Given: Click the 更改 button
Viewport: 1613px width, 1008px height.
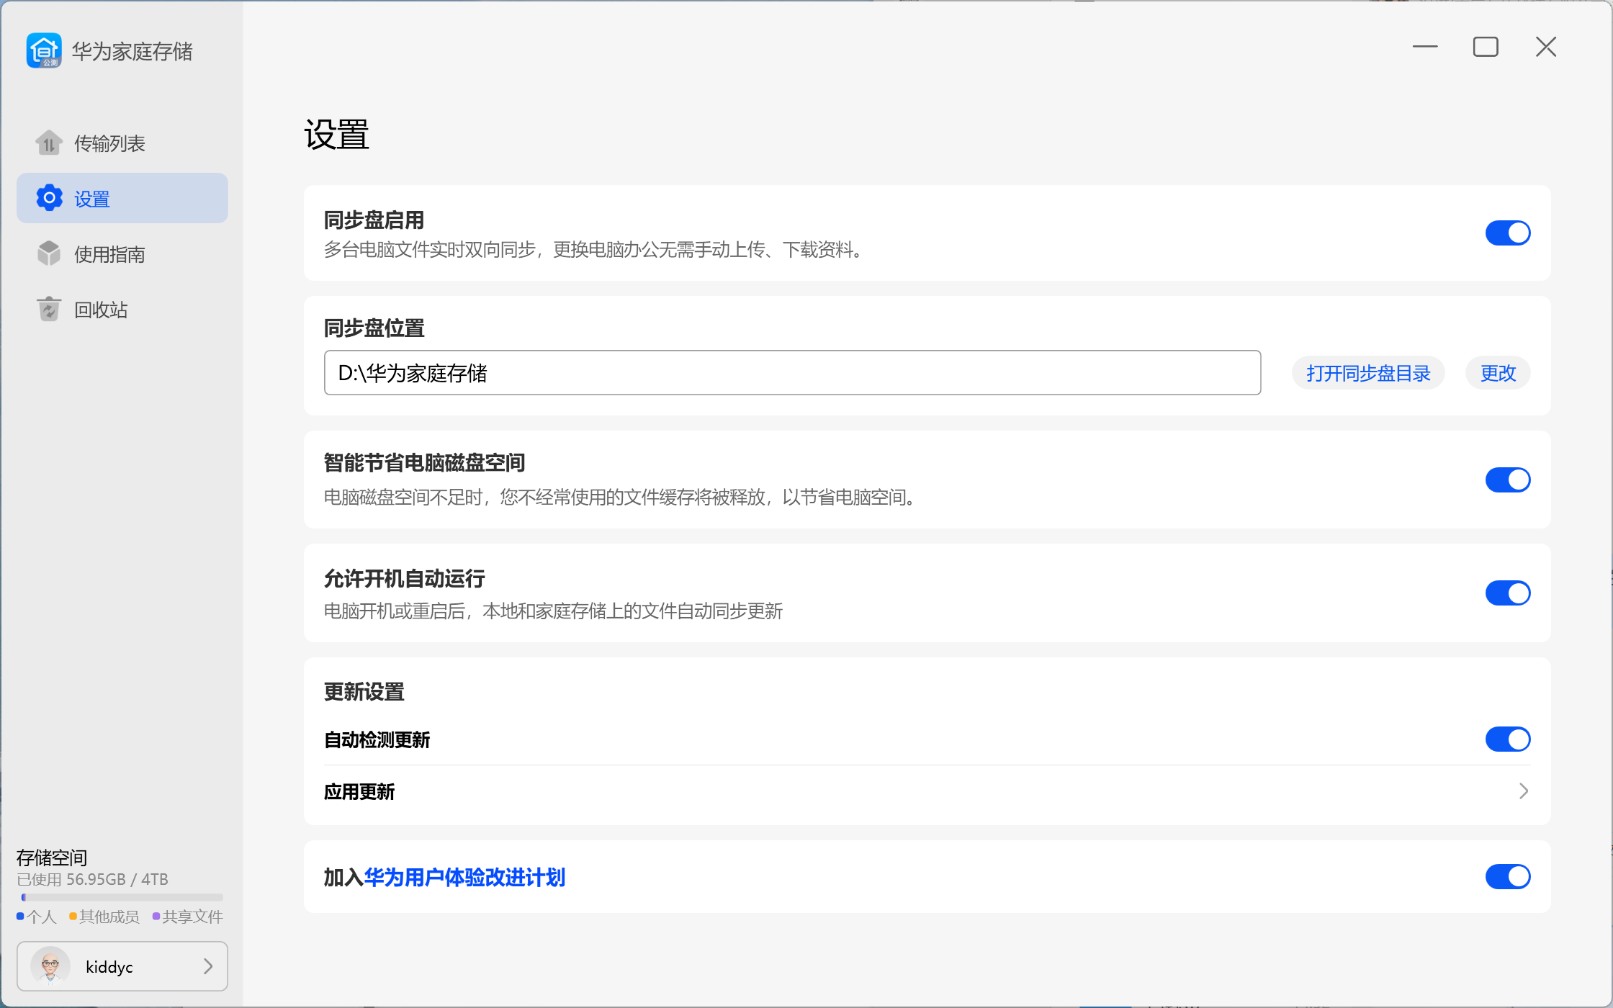Looking at the screenshot, I should click(1499, 373).
